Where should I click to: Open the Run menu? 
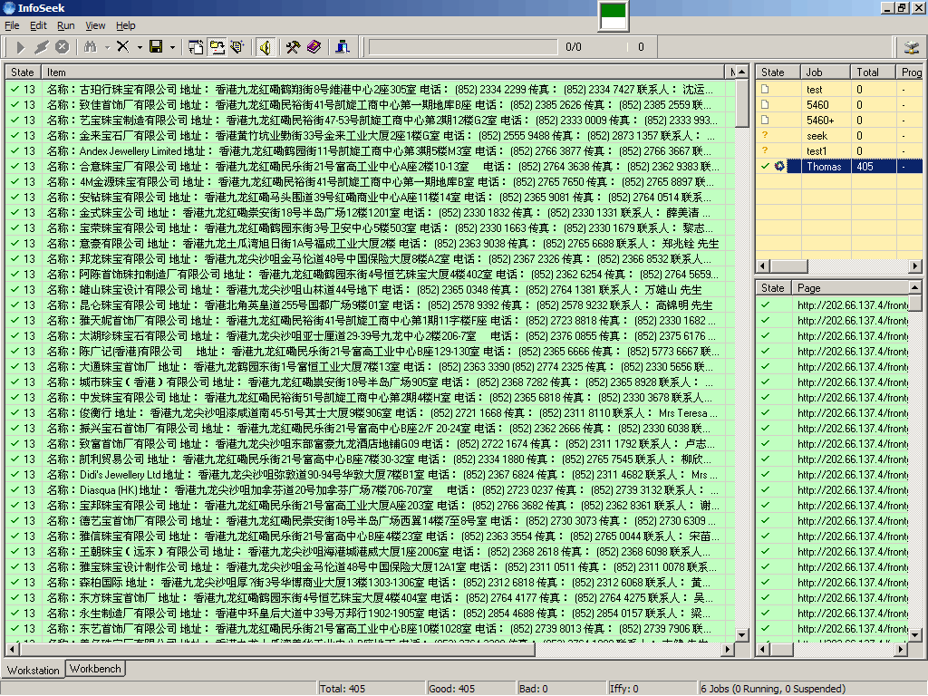tap(65, 25)
